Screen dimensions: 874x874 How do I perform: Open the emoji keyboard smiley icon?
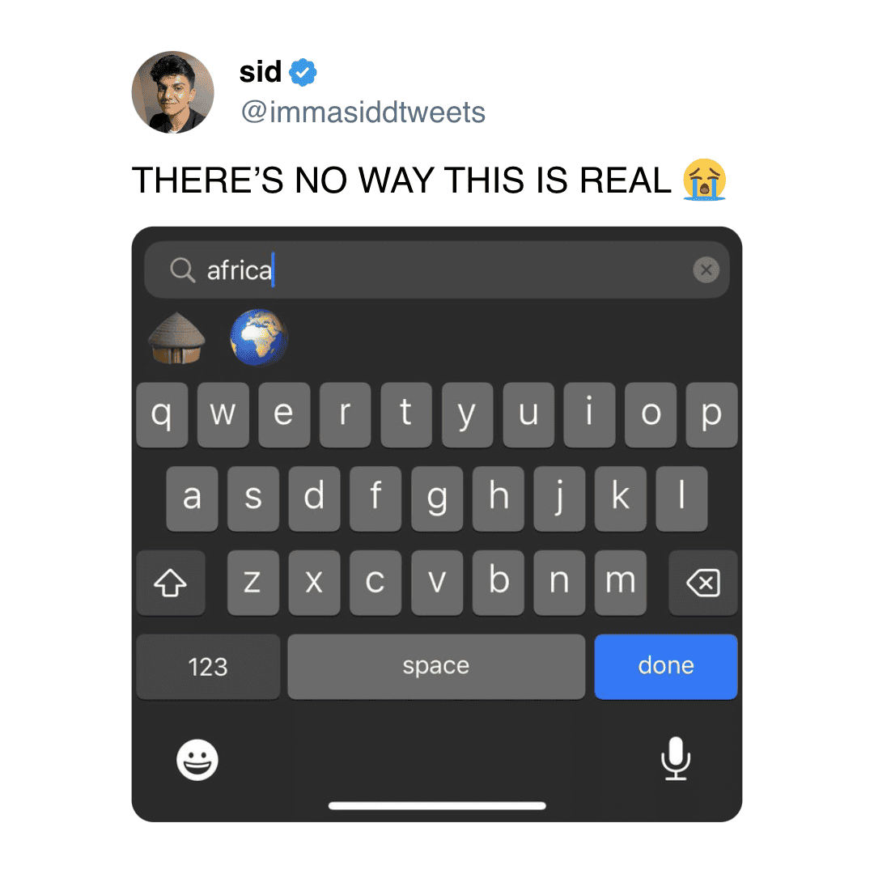pyautogui.click(x=197, y=760)
